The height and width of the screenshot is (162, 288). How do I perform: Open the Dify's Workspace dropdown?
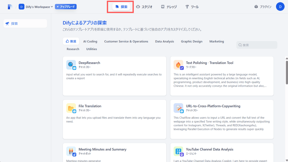pyautogui.click(x=39, y=7)
